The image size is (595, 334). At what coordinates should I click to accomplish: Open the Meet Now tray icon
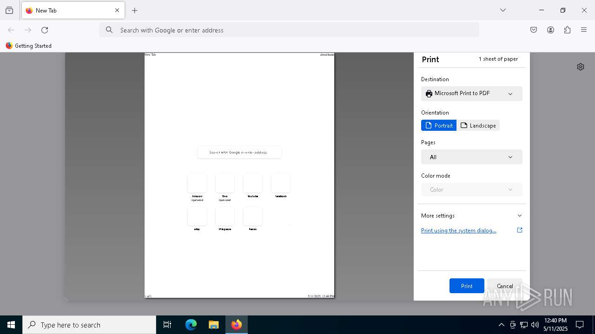point(513,325)
